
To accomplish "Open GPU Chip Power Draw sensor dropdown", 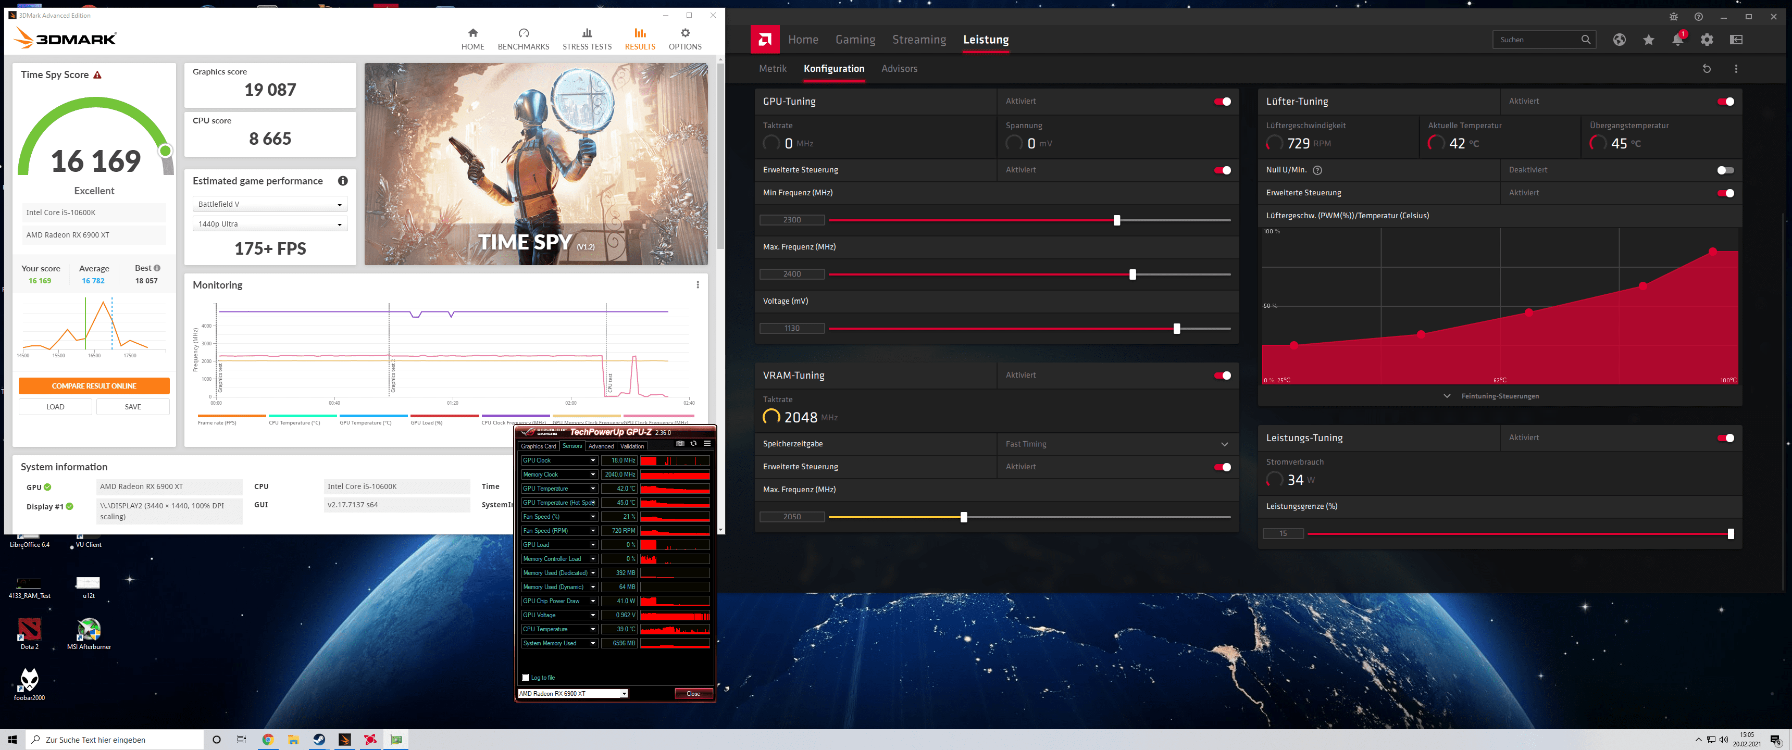I will pos(593,601).
